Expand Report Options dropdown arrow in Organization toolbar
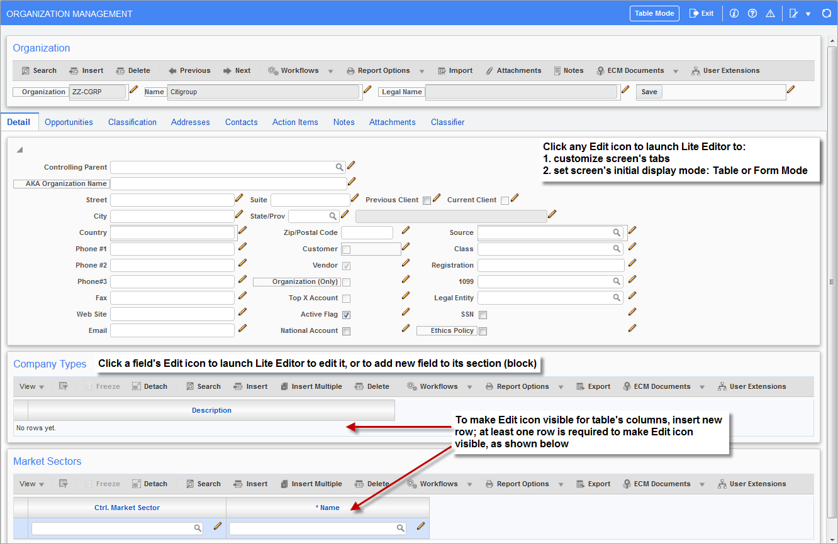This screenshot has width=838, height=544. 422,71
